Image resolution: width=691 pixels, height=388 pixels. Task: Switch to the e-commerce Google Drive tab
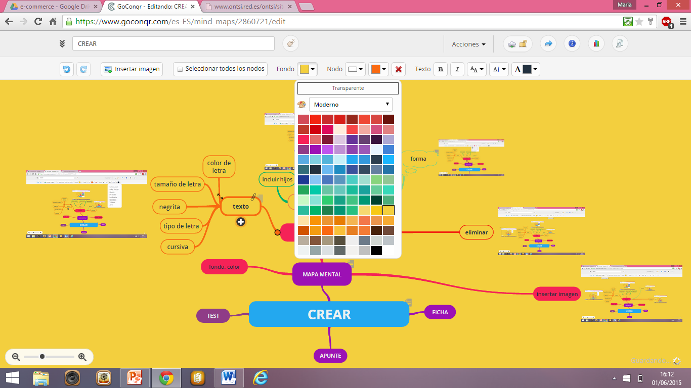[x=52, y=7]
